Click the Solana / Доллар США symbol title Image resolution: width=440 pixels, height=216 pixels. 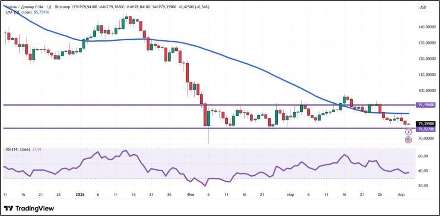[x=27, y=7]
